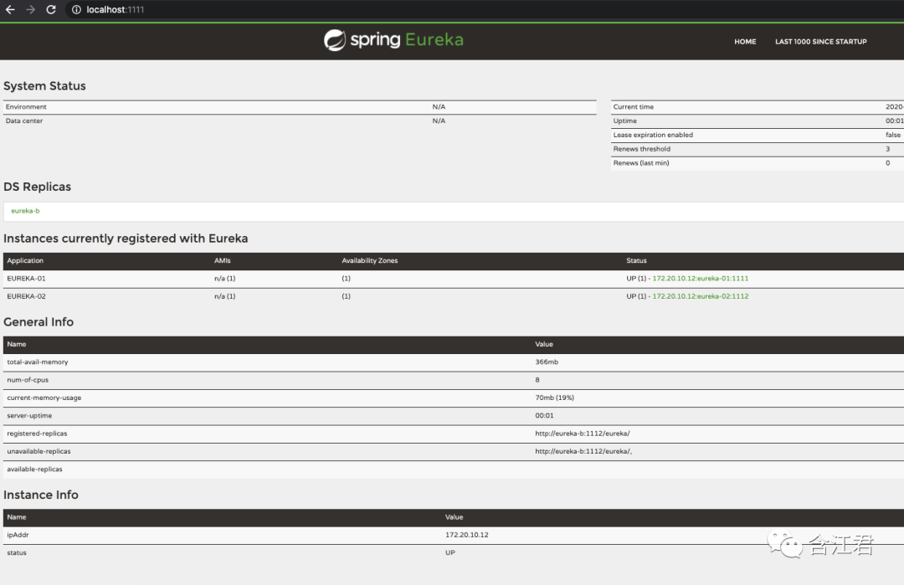Click the Renews threshold label
Screen dimensions: 904x585
pyautogui.click(x=642, y=149)
